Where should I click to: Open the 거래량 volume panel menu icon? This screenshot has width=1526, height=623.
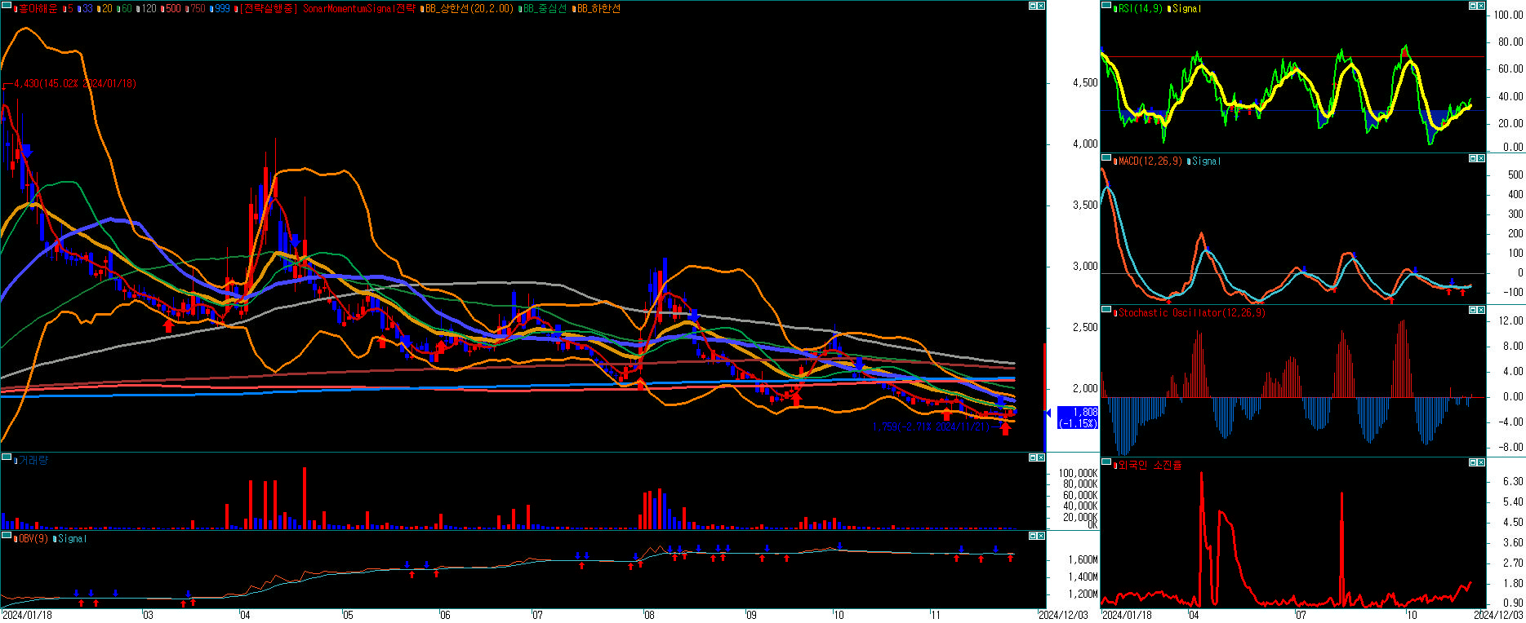point(5,457)
